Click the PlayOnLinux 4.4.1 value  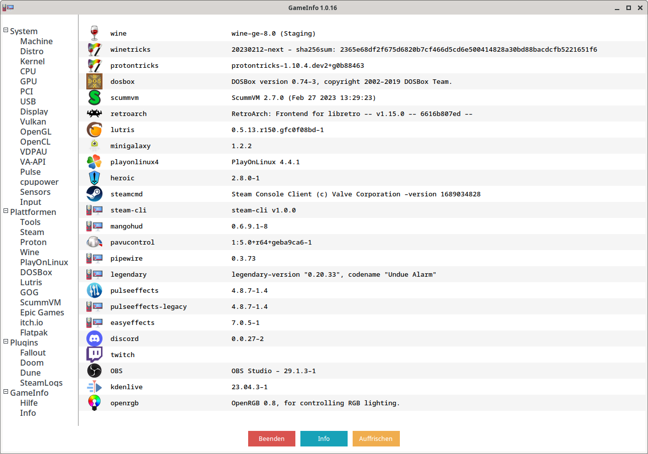266,162
